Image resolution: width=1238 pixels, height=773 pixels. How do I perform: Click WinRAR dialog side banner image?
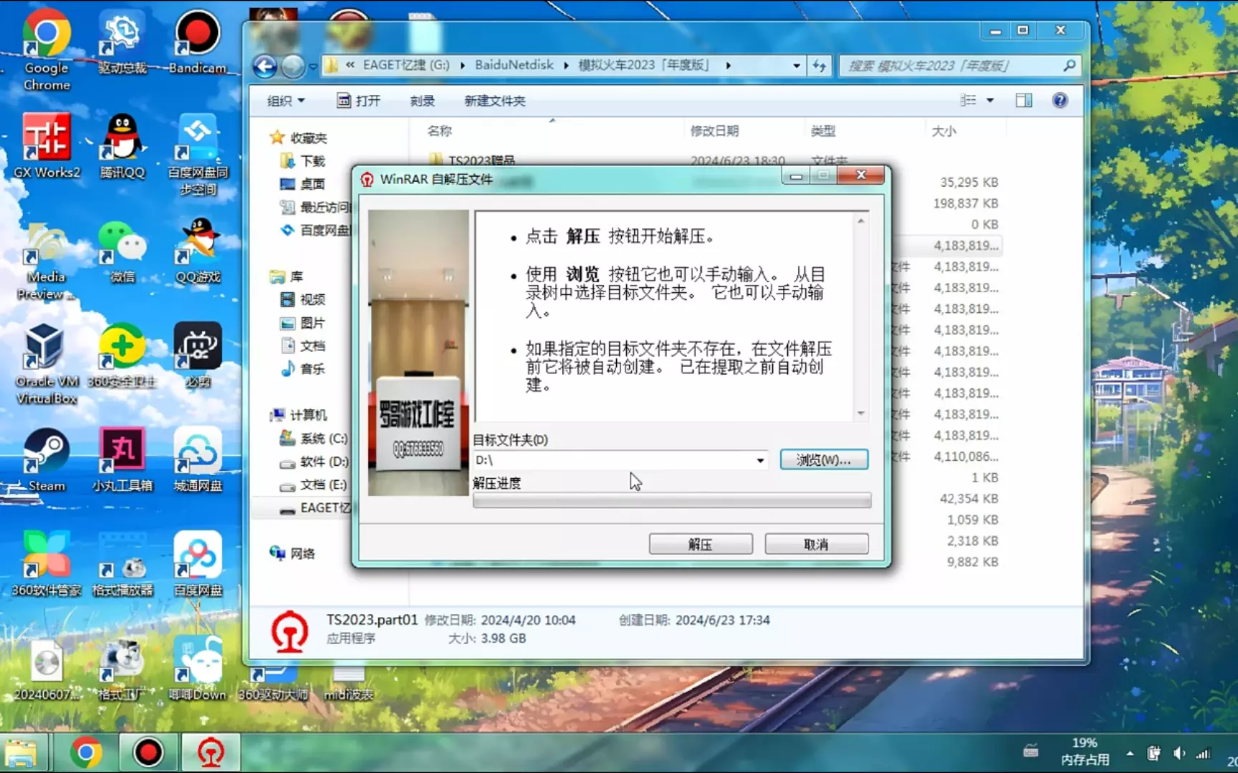pyautogui.click(x=418, y=352)
